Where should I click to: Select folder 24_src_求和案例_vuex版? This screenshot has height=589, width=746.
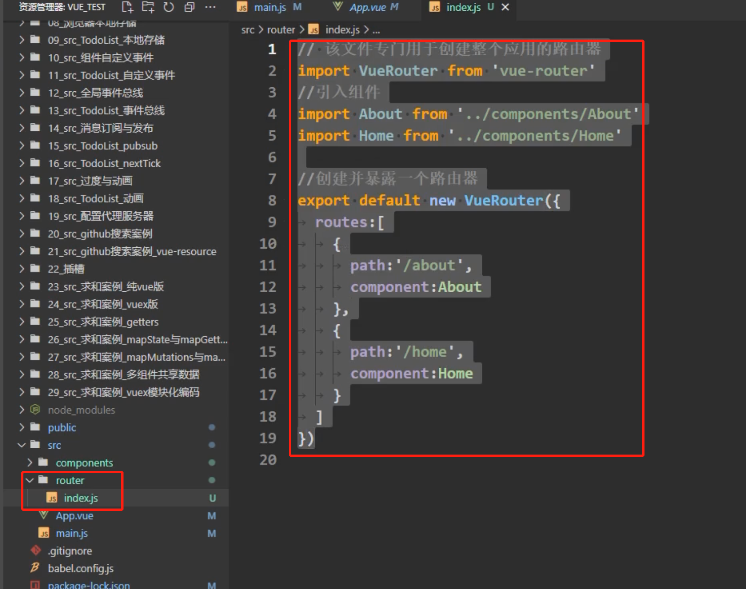pyautogui.click(x=103, y=304)
